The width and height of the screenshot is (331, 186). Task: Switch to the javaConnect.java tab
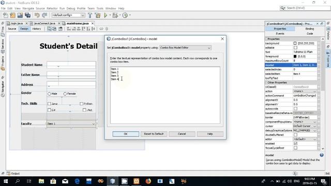click(x=45, y=23)
